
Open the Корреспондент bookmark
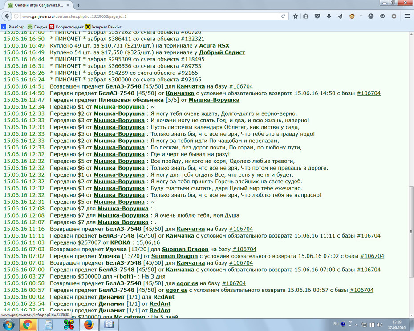tap(66, 27)
